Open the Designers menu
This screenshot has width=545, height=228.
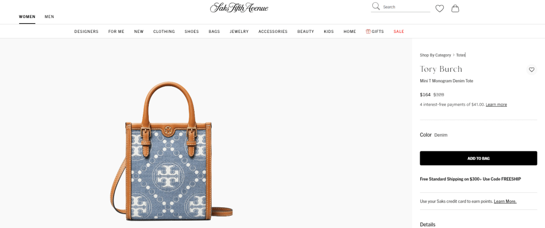tap(86, 31)
